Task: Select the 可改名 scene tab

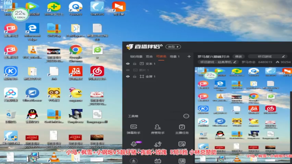Action: (x=161, y=56)
